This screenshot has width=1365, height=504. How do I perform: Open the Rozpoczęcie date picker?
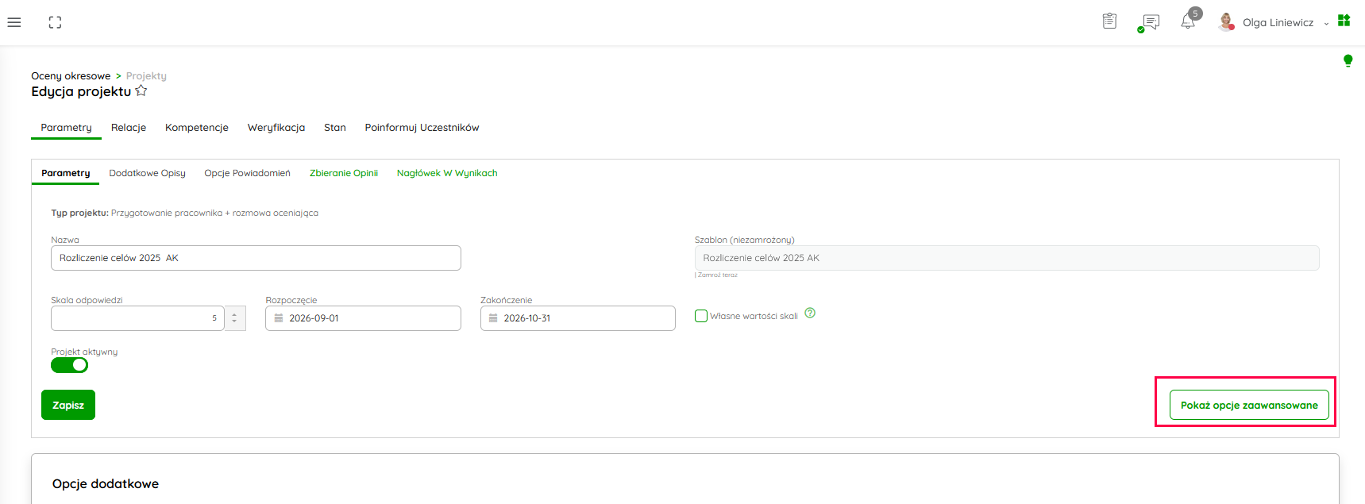coord(363,318)
